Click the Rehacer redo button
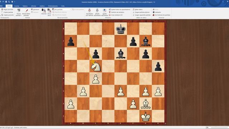 coord(35,12)
